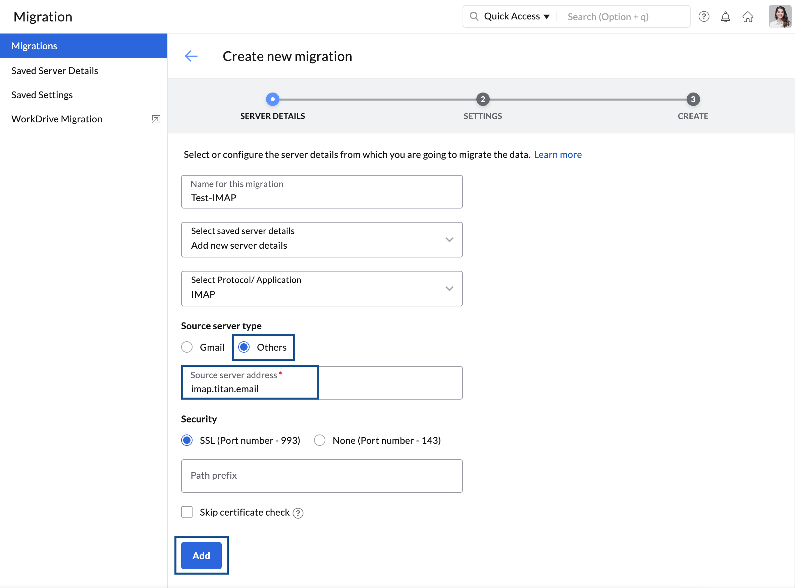Open the user profile avatar
Image resolution: width=795 pixels, height=588 pixels.
(780, 16)
